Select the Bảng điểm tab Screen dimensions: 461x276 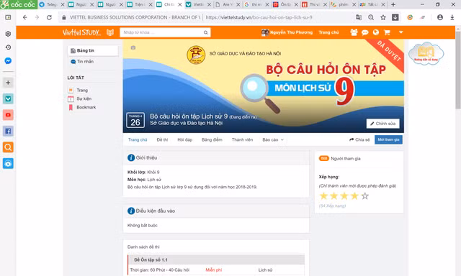[x=212, y=139]
